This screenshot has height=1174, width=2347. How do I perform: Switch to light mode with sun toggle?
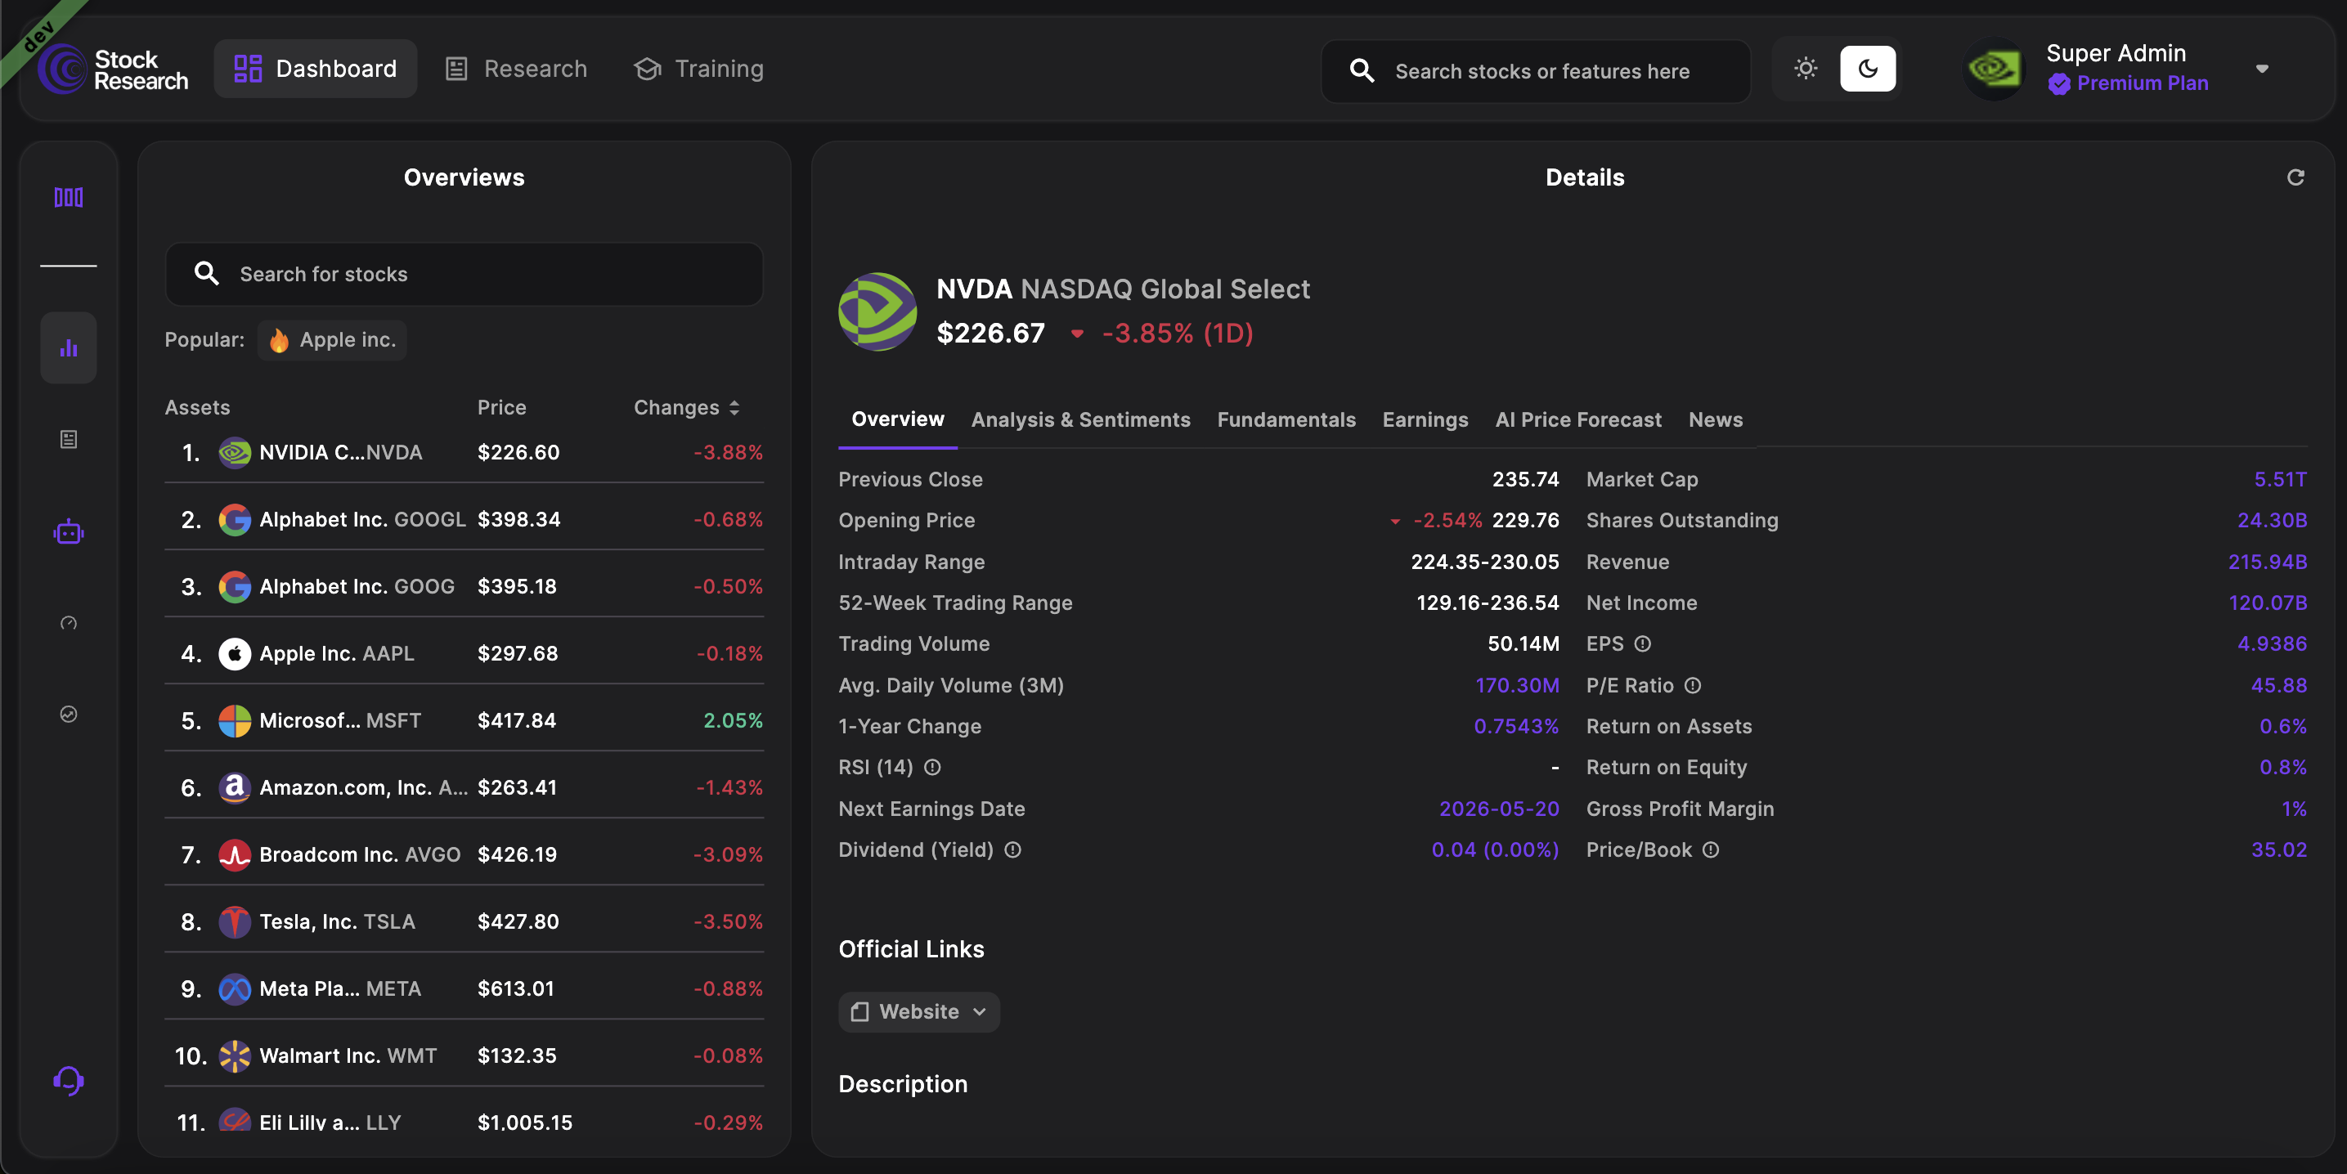pyautogui.click(x=1805, y=69)
